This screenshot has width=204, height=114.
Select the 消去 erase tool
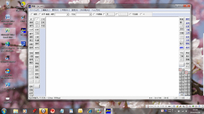tap(37, 70)
